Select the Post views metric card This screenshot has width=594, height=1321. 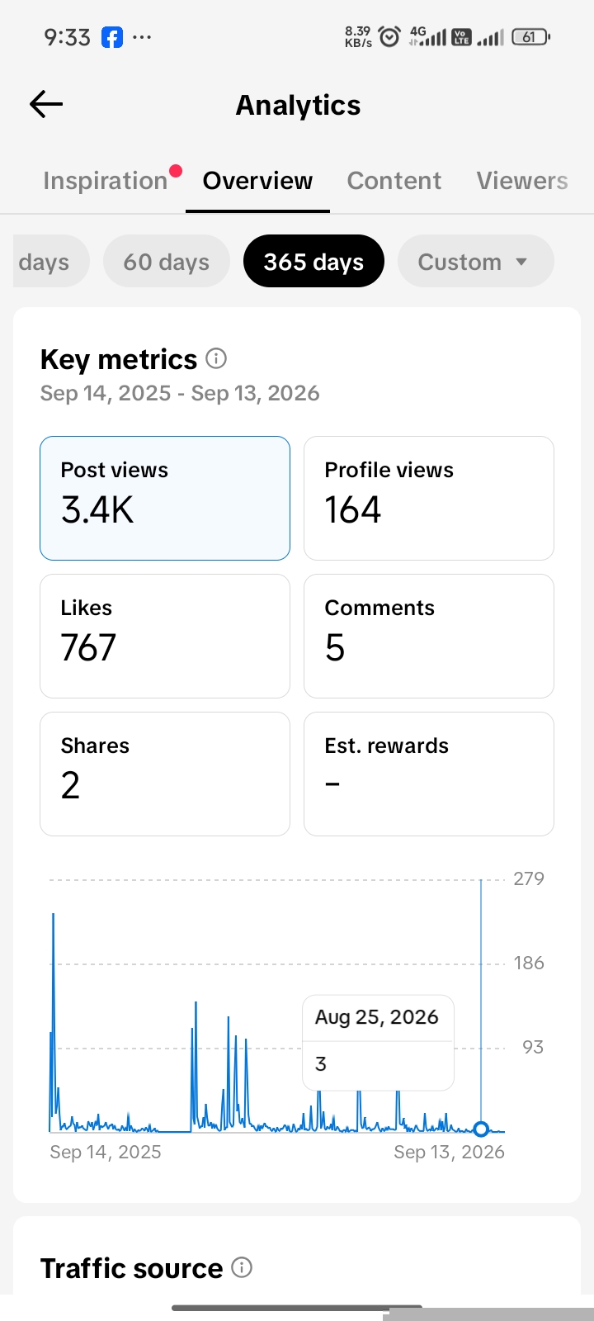coord(165,498)
